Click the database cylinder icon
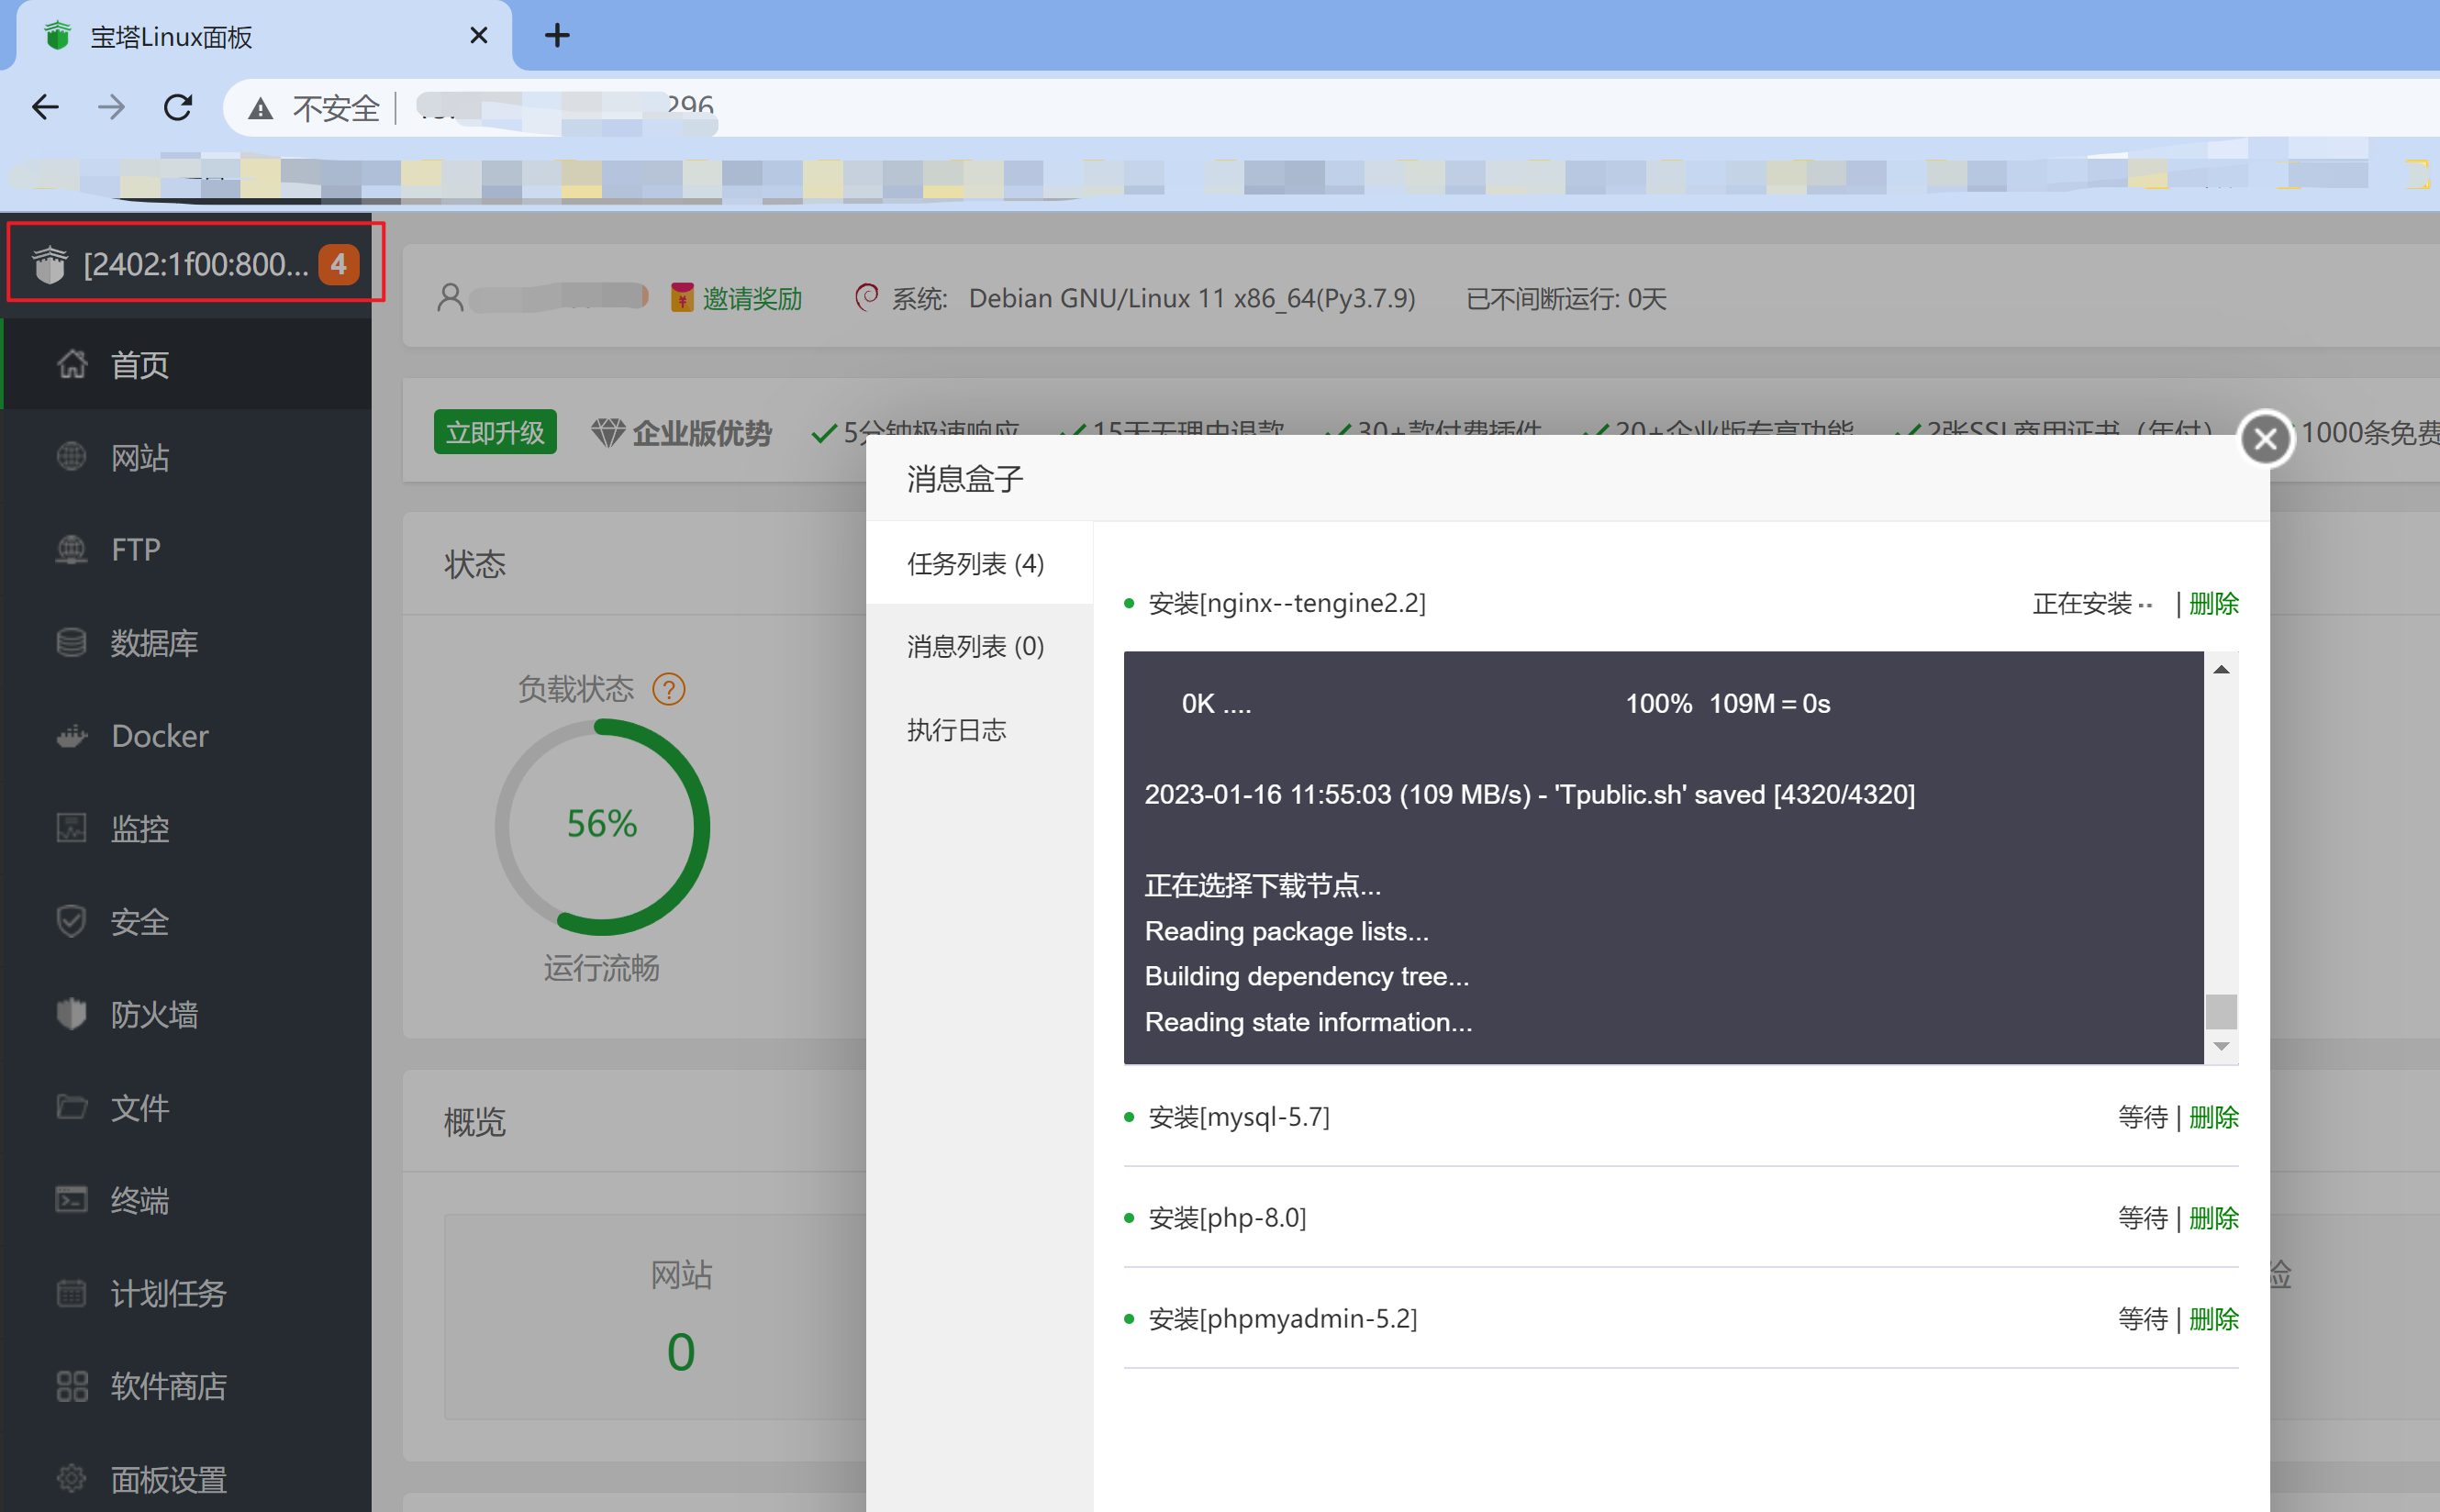Image resolution: width=2440 pixels, height=1512 pixels. [x=71, y=643]
